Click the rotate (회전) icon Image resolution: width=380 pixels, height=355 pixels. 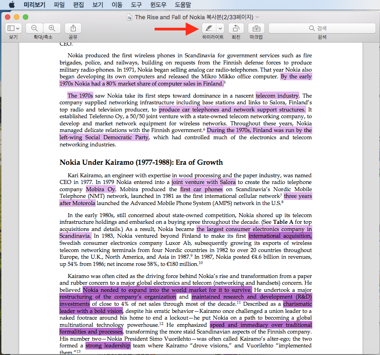[x=236, y=28]
